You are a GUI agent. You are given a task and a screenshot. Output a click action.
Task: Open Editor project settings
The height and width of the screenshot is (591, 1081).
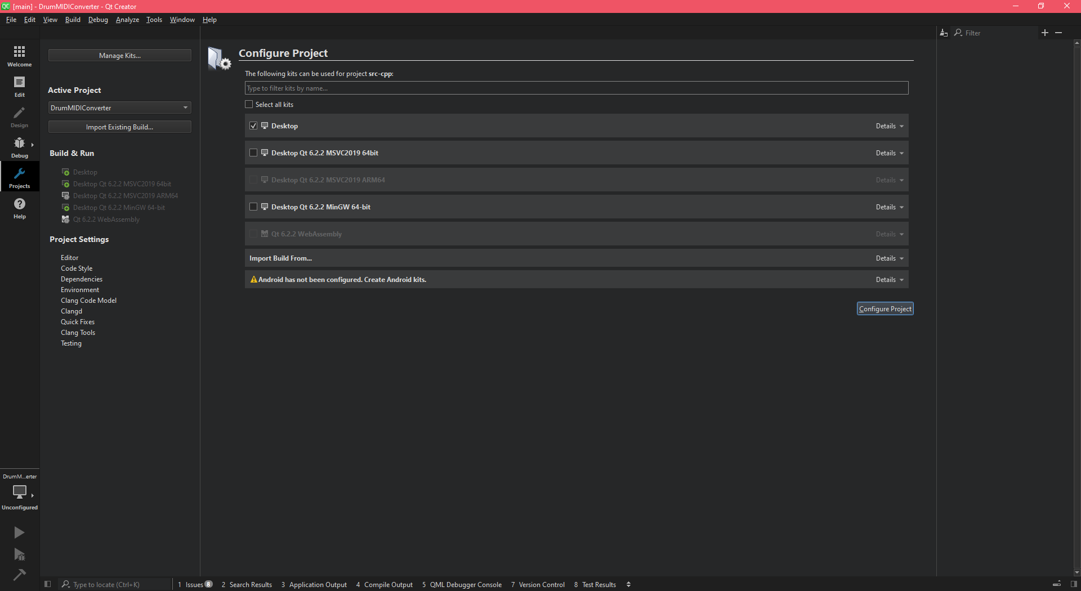pyautogui.click(x=70, y=258)
